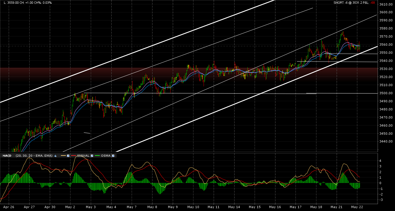Toggle the SIGNAL line checkbox
The image size is (395, 211).
point(92,156)
